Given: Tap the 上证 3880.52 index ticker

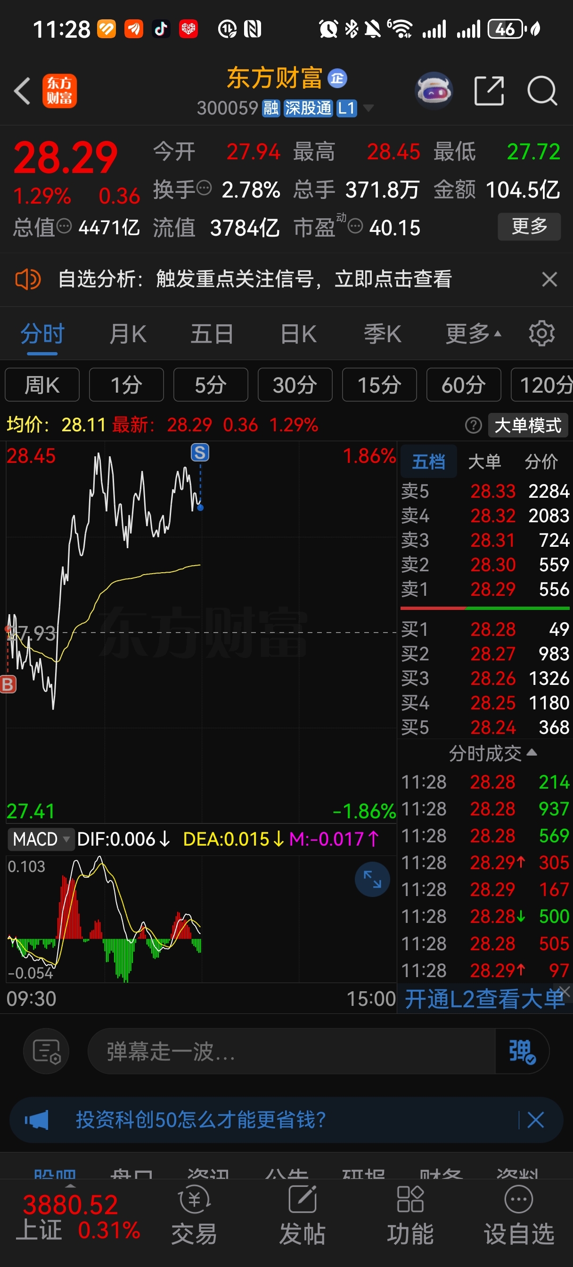Looking at the screenshot, I should coord(79,1218).
